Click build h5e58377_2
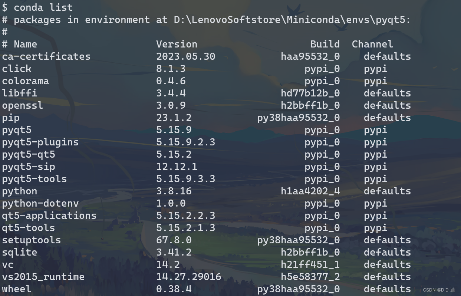The height and width of the screenshot is (296, 461). [310, 276]
